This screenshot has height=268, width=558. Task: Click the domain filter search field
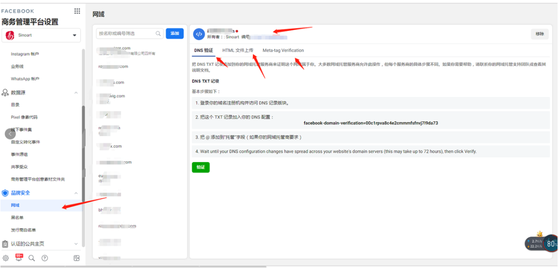tap(127, 34)
